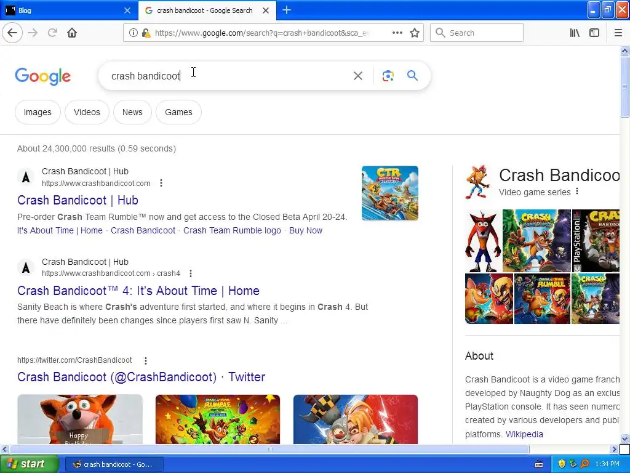Click the horizontal scrollbar left arrow
Viewport: 630px width, 473px height.
point(4,449)
